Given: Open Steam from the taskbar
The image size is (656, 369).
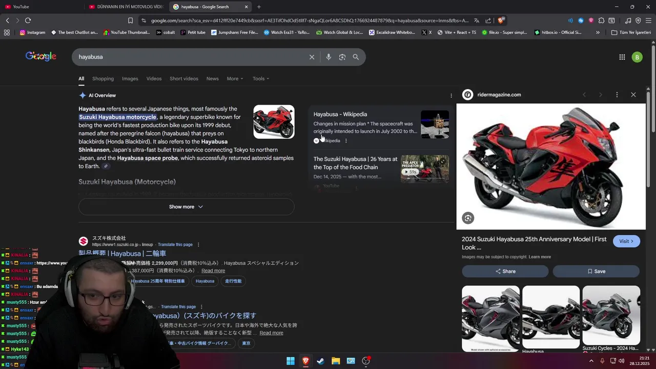Looking at the screenshot, I should (320, 361).
